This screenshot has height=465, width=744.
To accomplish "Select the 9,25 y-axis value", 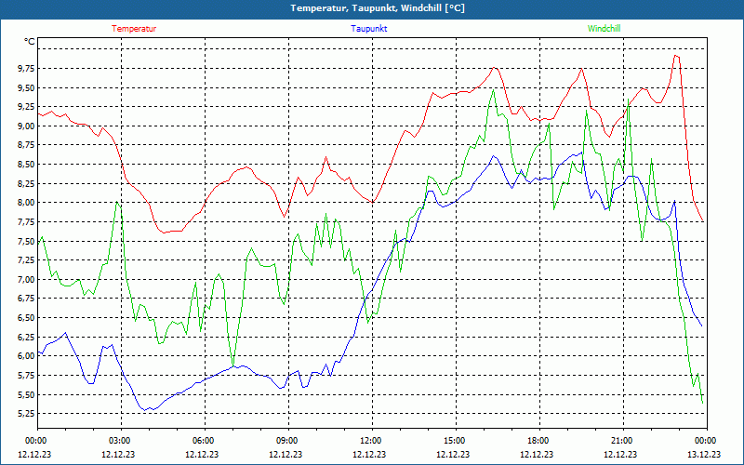I will click(26, 107).
